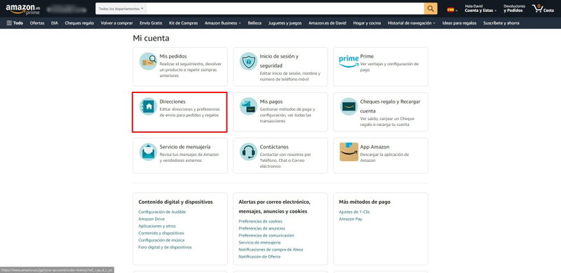The height and width of the screenshot is (273, 561).
Task: Open the App Amazon card title
Action: (x=374, y=147)
